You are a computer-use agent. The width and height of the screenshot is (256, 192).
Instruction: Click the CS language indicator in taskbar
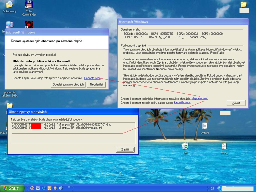212,188
